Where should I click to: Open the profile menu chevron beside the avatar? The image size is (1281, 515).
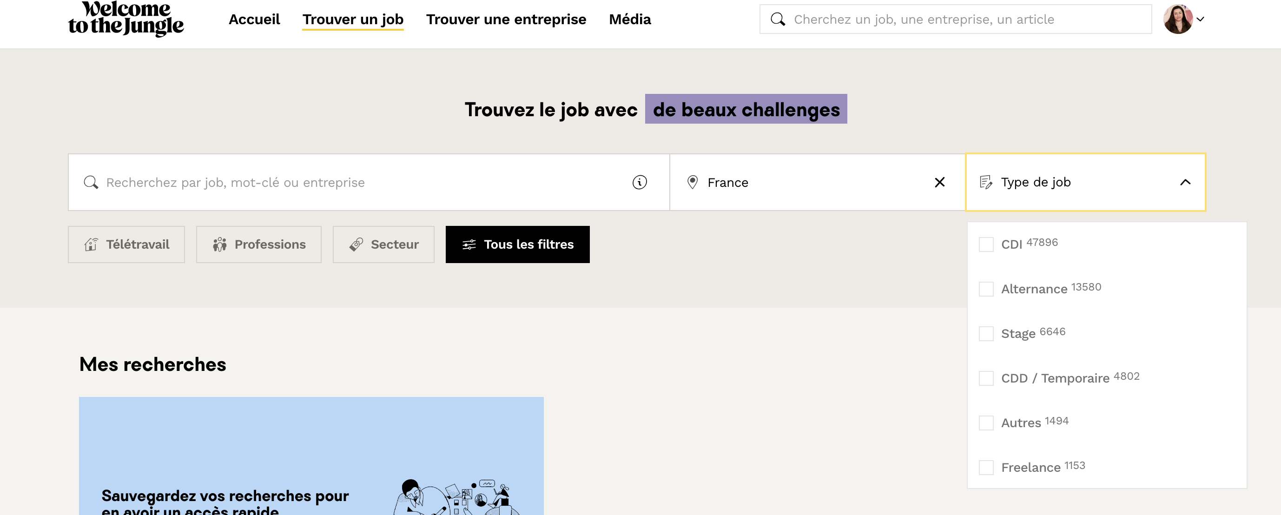click(1201, 20)
